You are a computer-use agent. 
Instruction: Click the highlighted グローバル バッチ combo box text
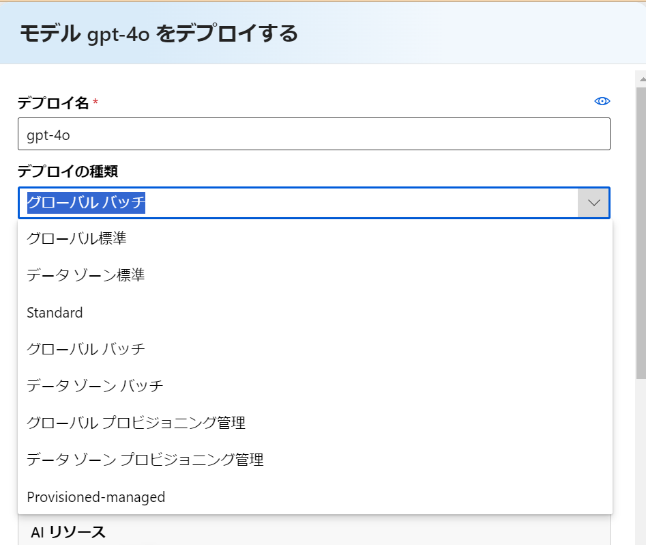(86, 203)
